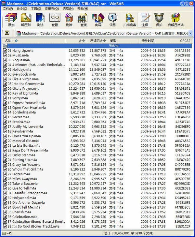The height and width of the screenshot is (237, 195).
Task: Click the disk icon in status bar
Action: (4, 233)
